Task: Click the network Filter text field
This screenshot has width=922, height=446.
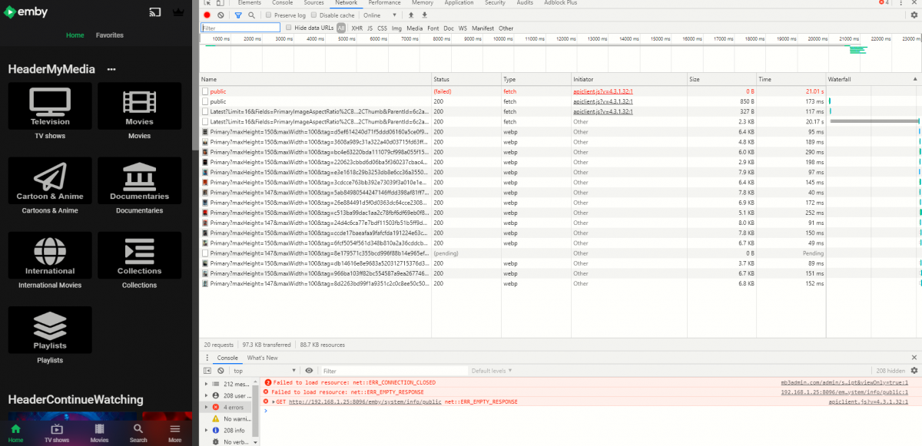Action: click(x=240, y=28)
